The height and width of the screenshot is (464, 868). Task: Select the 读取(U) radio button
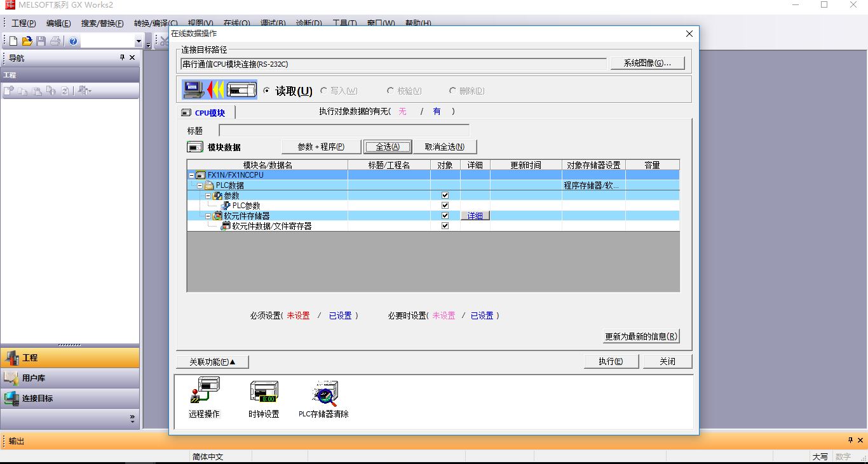(x=267, y=91)
